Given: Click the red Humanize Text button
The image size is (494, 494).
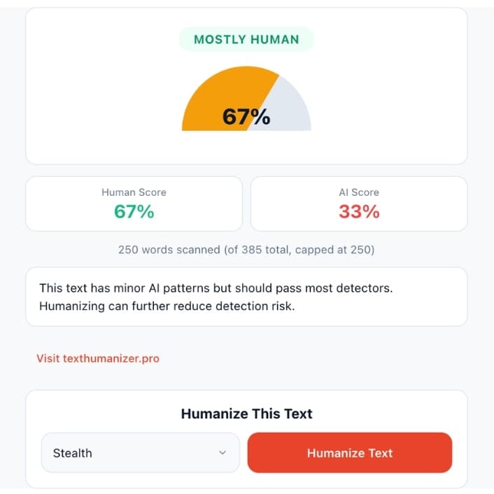Looking at the screenshot, I should pyautogui.click(x=349, y=453).
